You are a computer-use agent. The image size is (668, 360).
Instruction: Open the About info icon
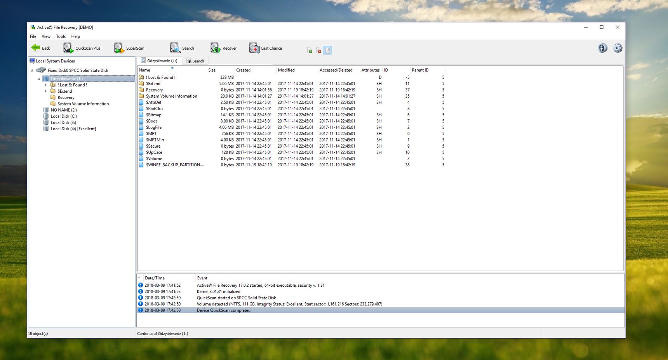pyautogui.click(x=603, y=48)
